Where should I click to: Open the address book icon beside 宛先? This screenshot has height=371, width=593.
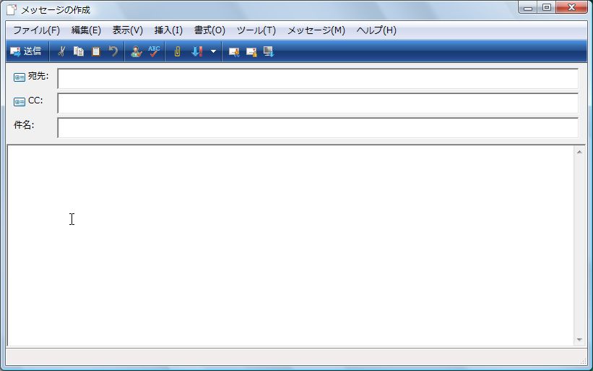(x=20, y=77)
